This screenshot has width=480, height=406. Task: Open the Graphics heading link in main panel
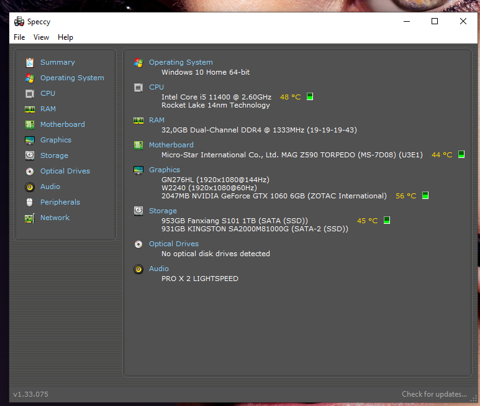coord(165,170)
